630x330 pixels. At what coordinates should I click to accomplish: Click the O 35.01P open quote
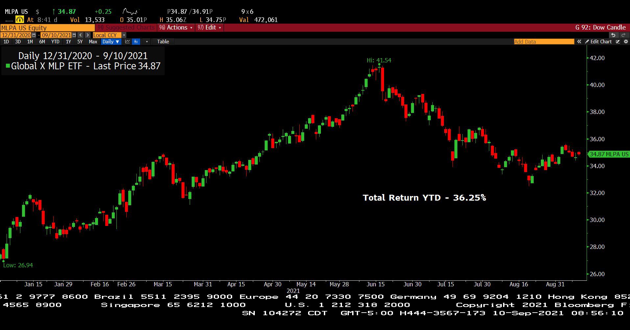coord(133,20)
